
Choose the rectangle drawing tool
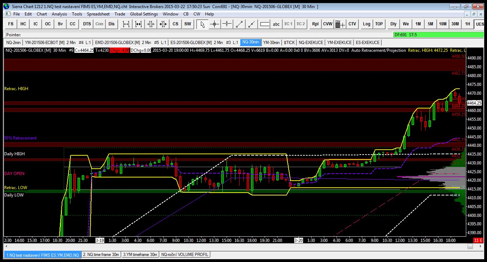[265, 24]
